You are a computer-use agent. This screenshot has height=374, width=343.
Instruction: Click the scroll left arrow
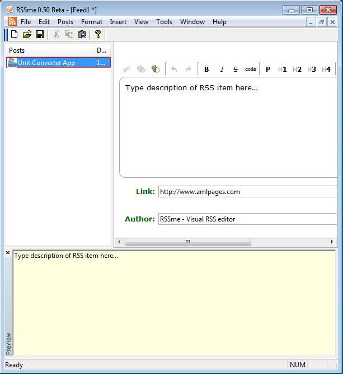pos(119,242)
